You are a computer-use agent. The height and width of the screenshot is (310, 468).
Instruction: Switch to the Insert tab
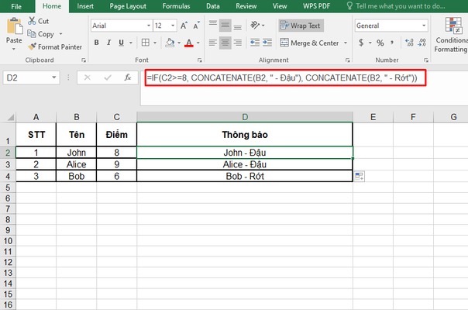tap(85, 6)
